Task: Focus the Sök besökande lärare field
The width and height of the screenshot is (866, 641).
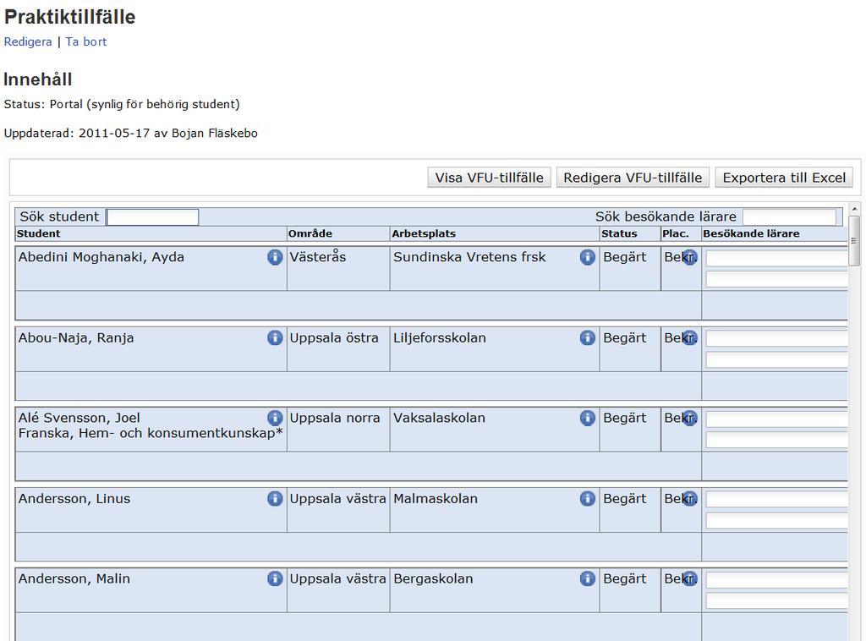Action: tap(789, 217)
